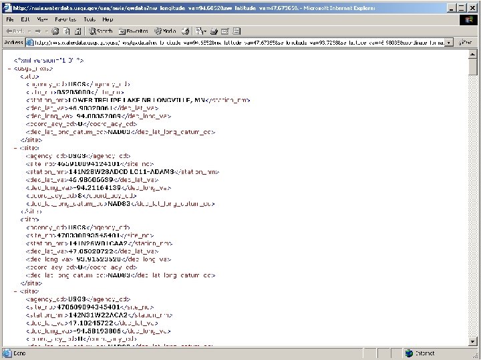Click the Windows logo throbber icon
The height and width of the screenshot is (360, 481).
469,19
